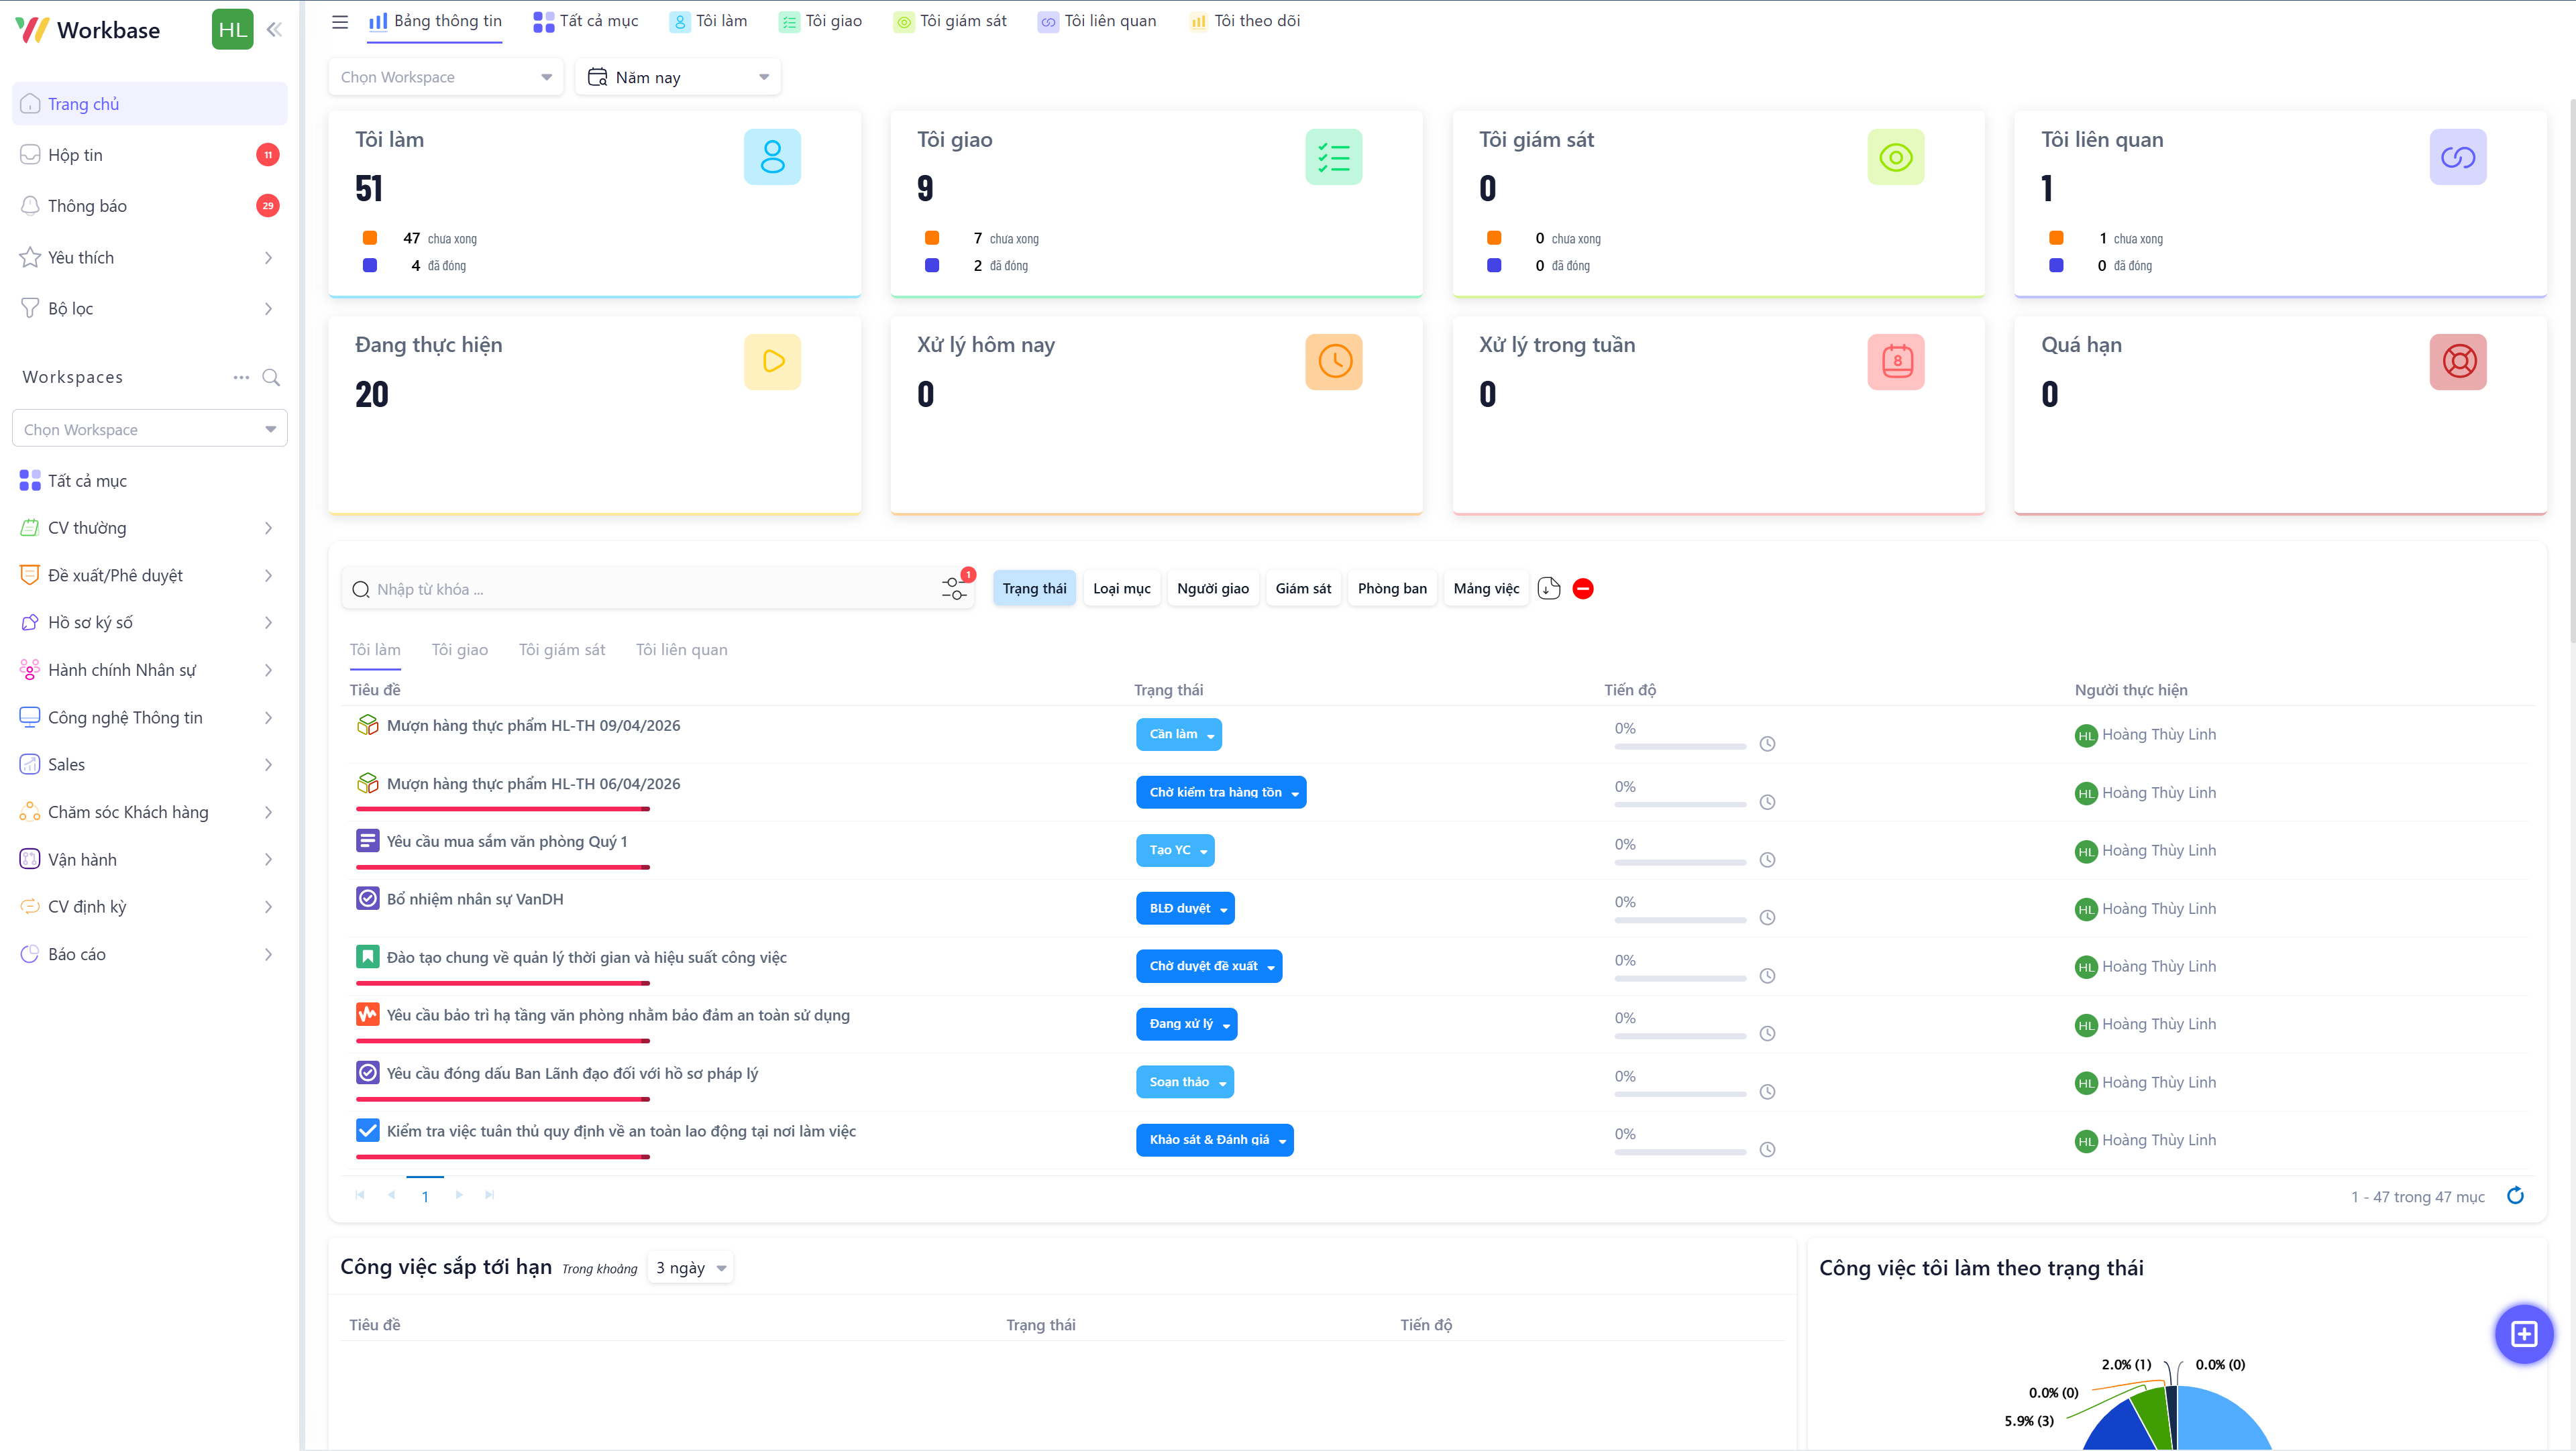Switch to the Tất cả mục tab

(586, 21)
